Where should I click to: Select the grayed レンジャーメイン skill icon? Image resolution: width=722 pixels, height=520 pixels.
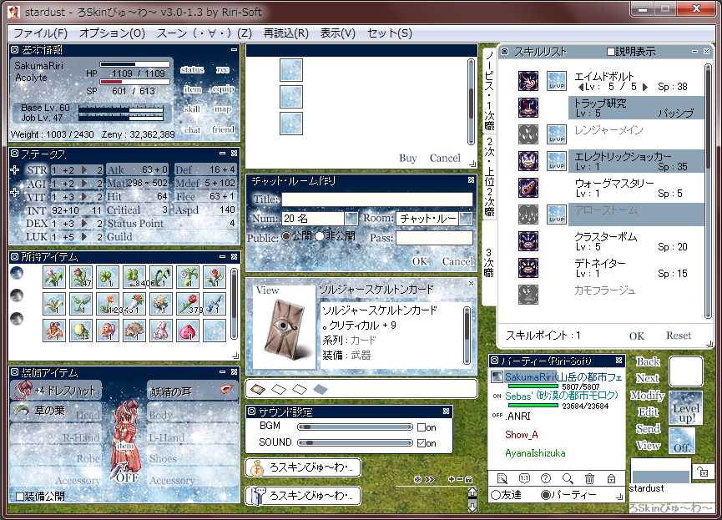[x=528, y=134]
